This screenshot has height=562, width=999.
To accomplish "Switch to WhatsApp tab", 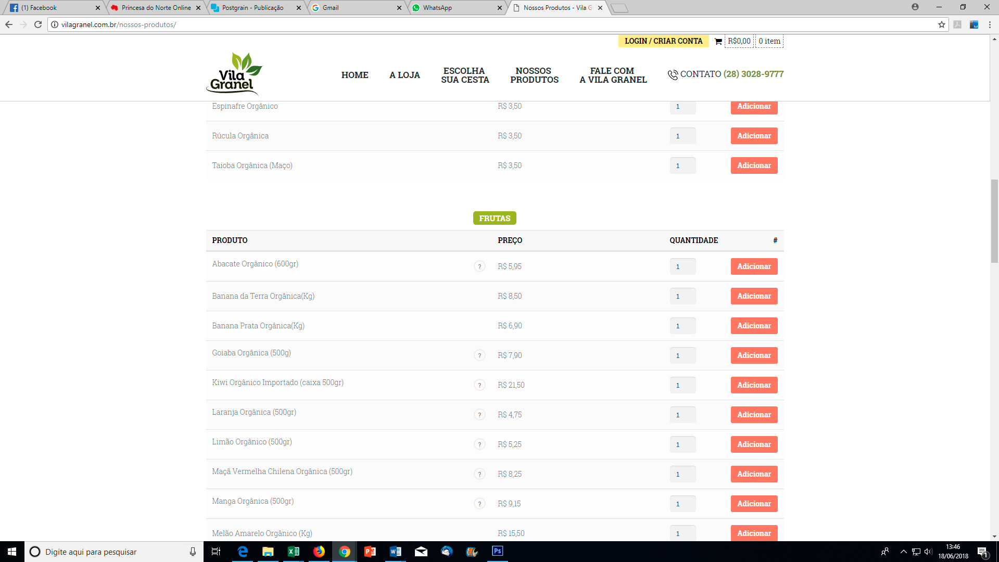I will 456,8.
